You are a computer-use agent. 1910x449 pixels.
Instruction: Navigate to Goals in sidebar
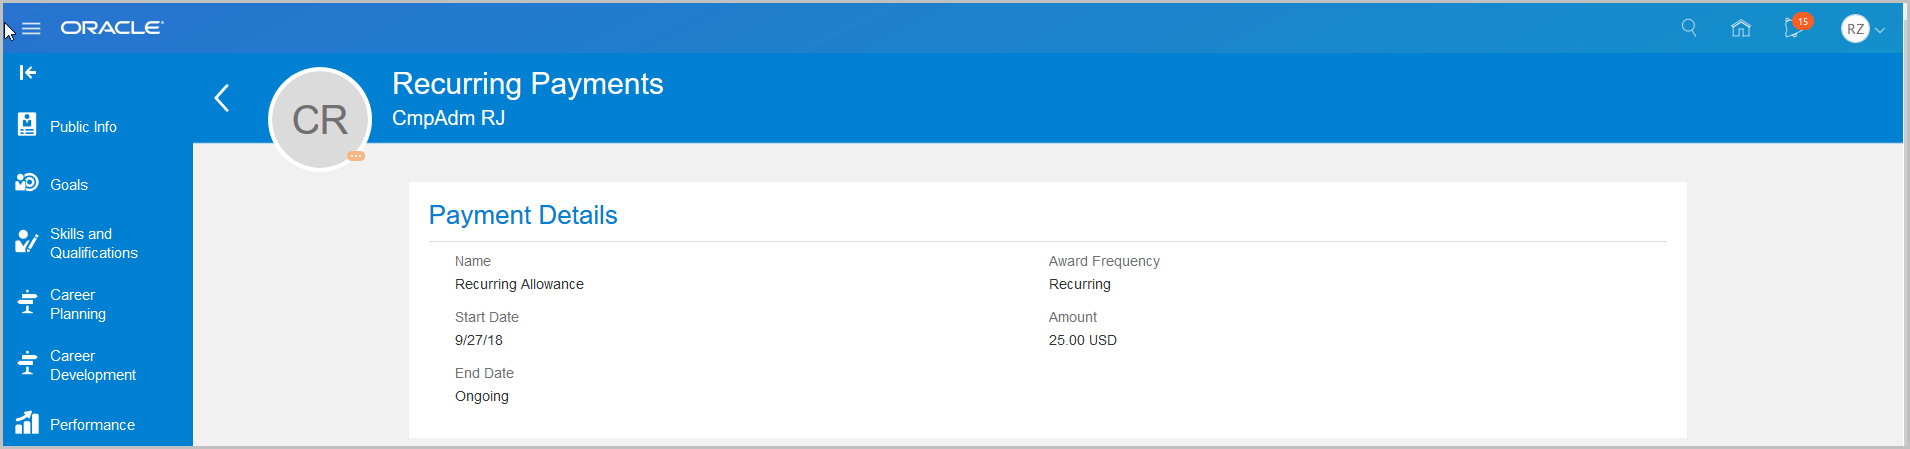[69, 185]
